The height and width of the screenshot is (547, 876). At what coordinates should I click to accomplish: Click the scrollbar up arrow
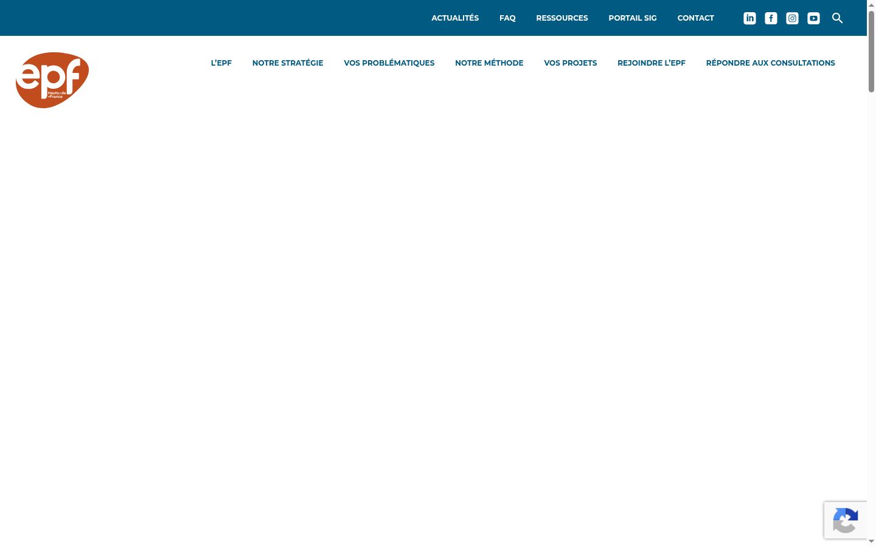871,5
